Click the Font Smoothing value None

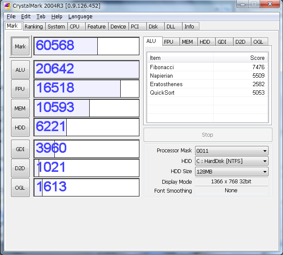(232, 191)
